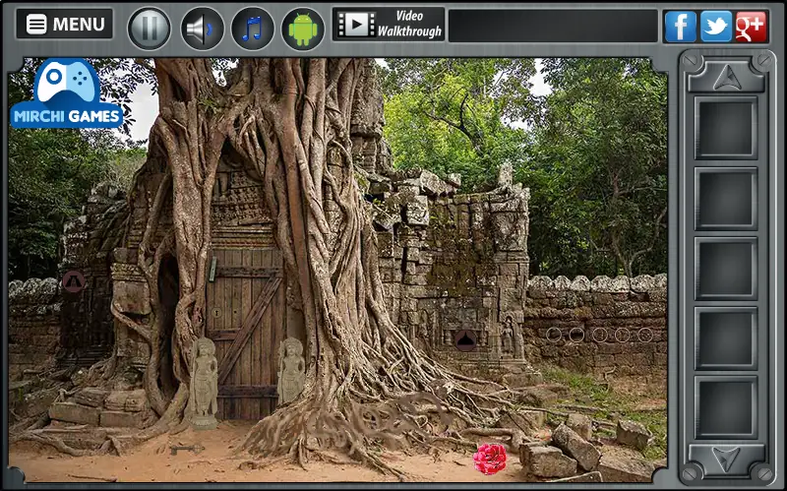Click the first circle on the stone wall

(554, 335)
